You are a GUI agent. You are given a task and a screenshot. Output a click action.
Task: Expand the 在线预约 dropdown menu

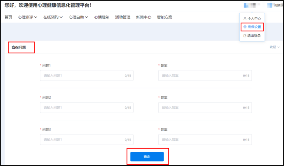coord(53,17)
